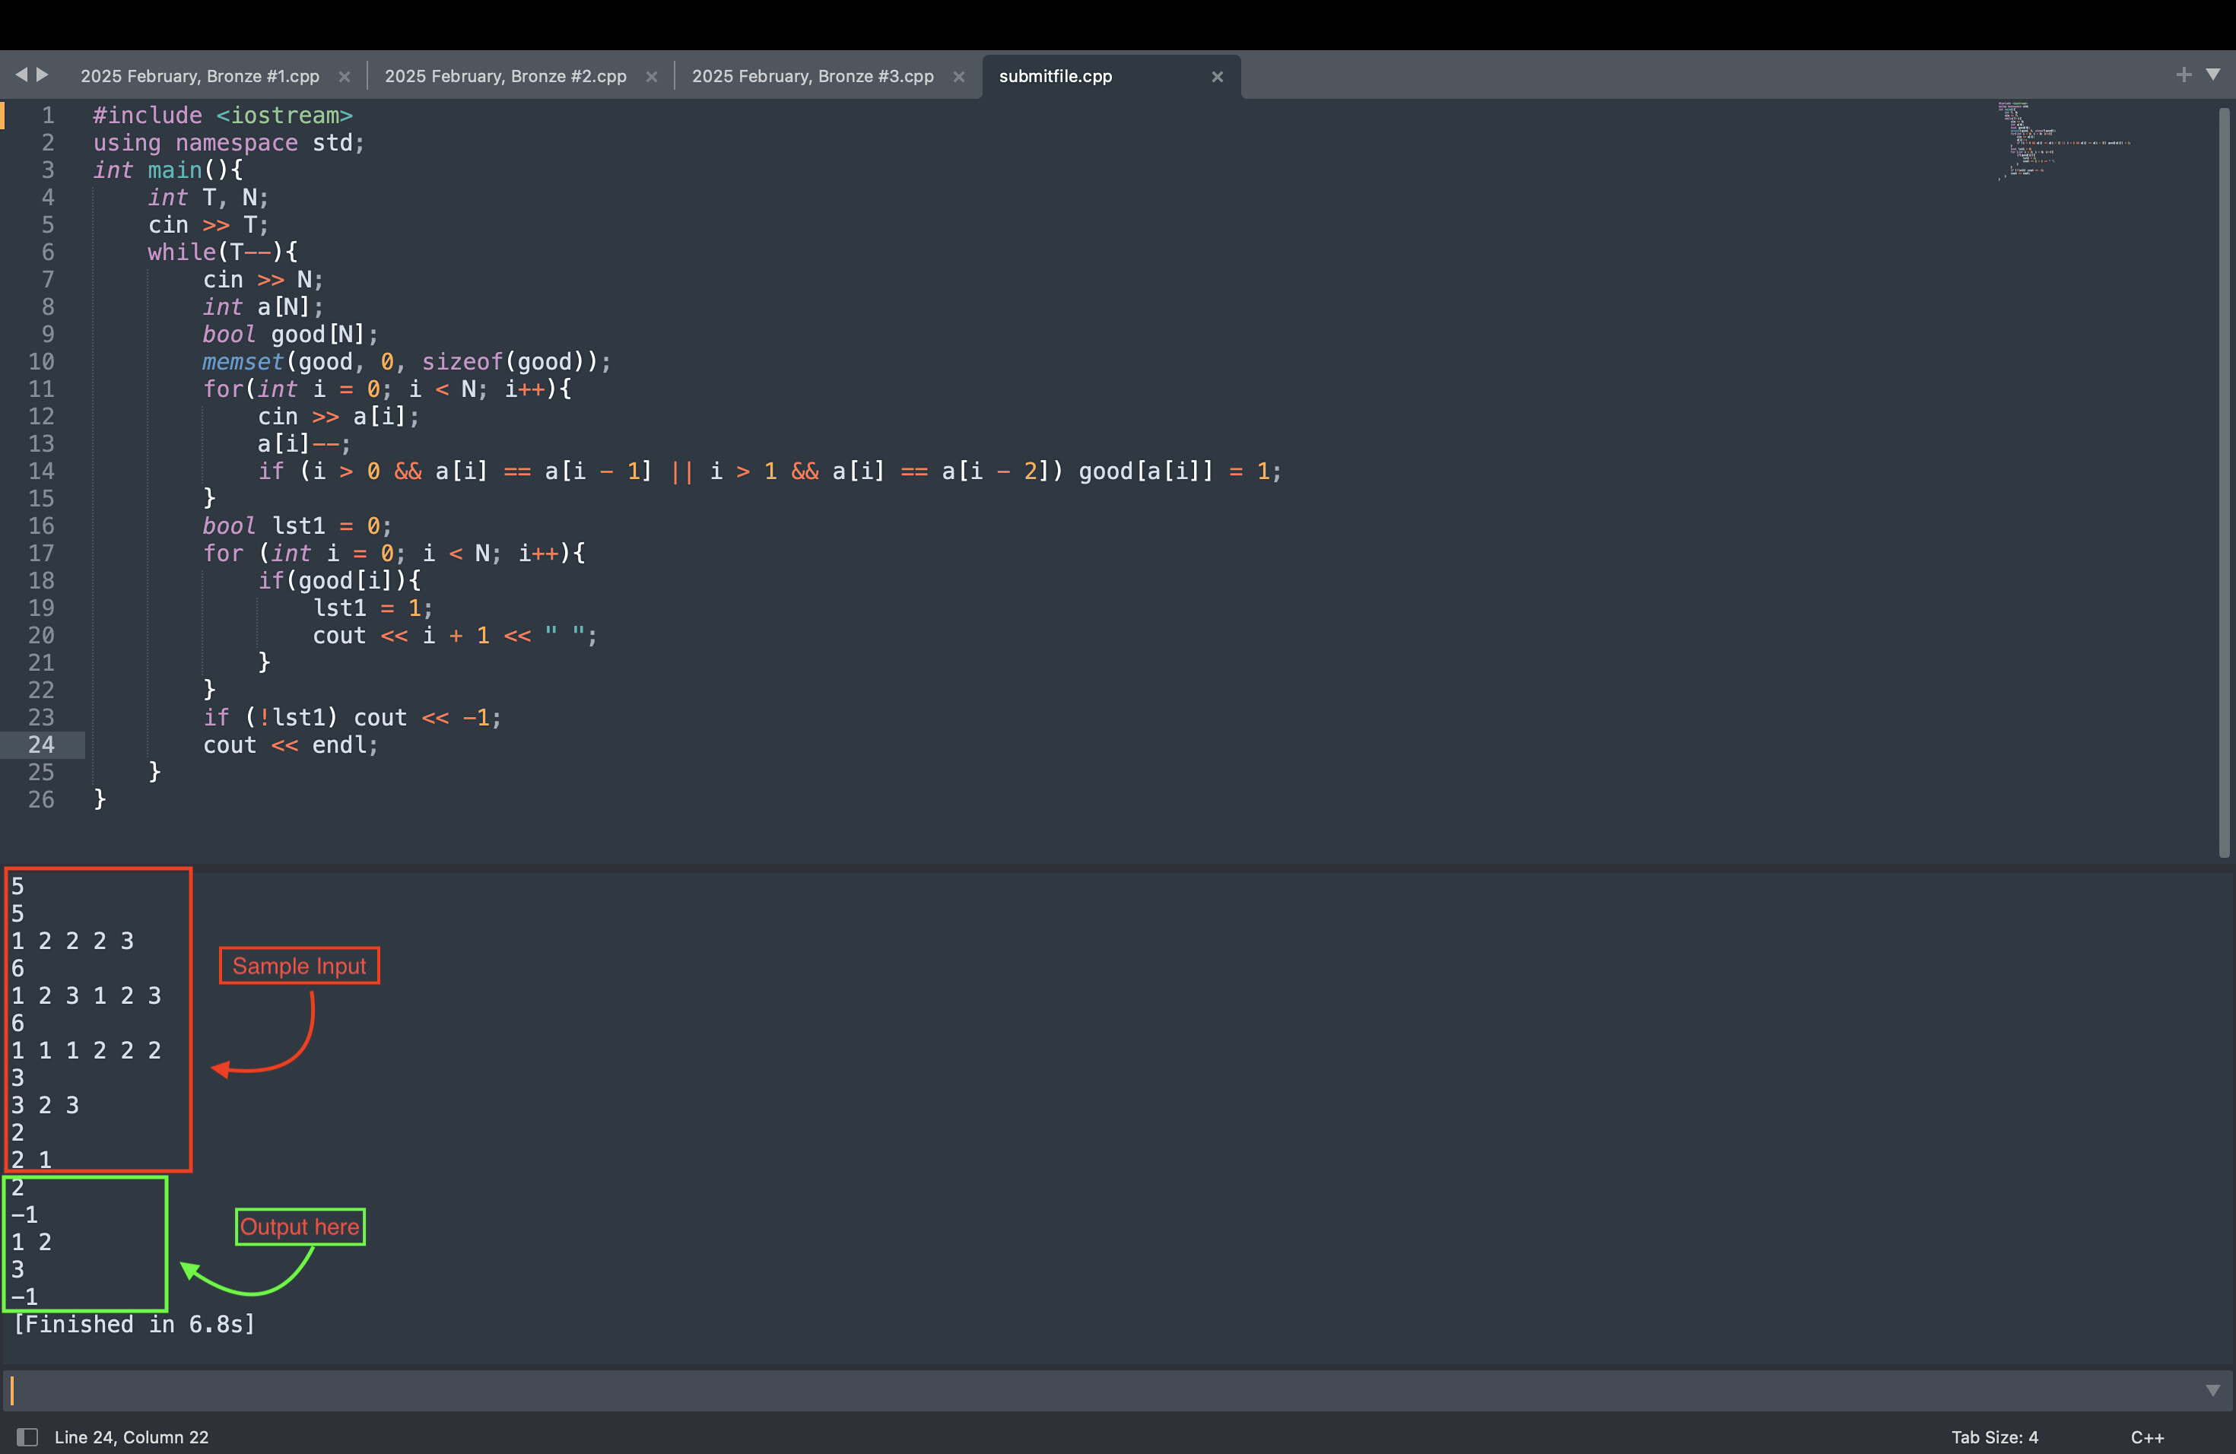Open the C++ syntax selector
Image resolution: width=2236 pixels, height=1454 pixels.
2147,1437
